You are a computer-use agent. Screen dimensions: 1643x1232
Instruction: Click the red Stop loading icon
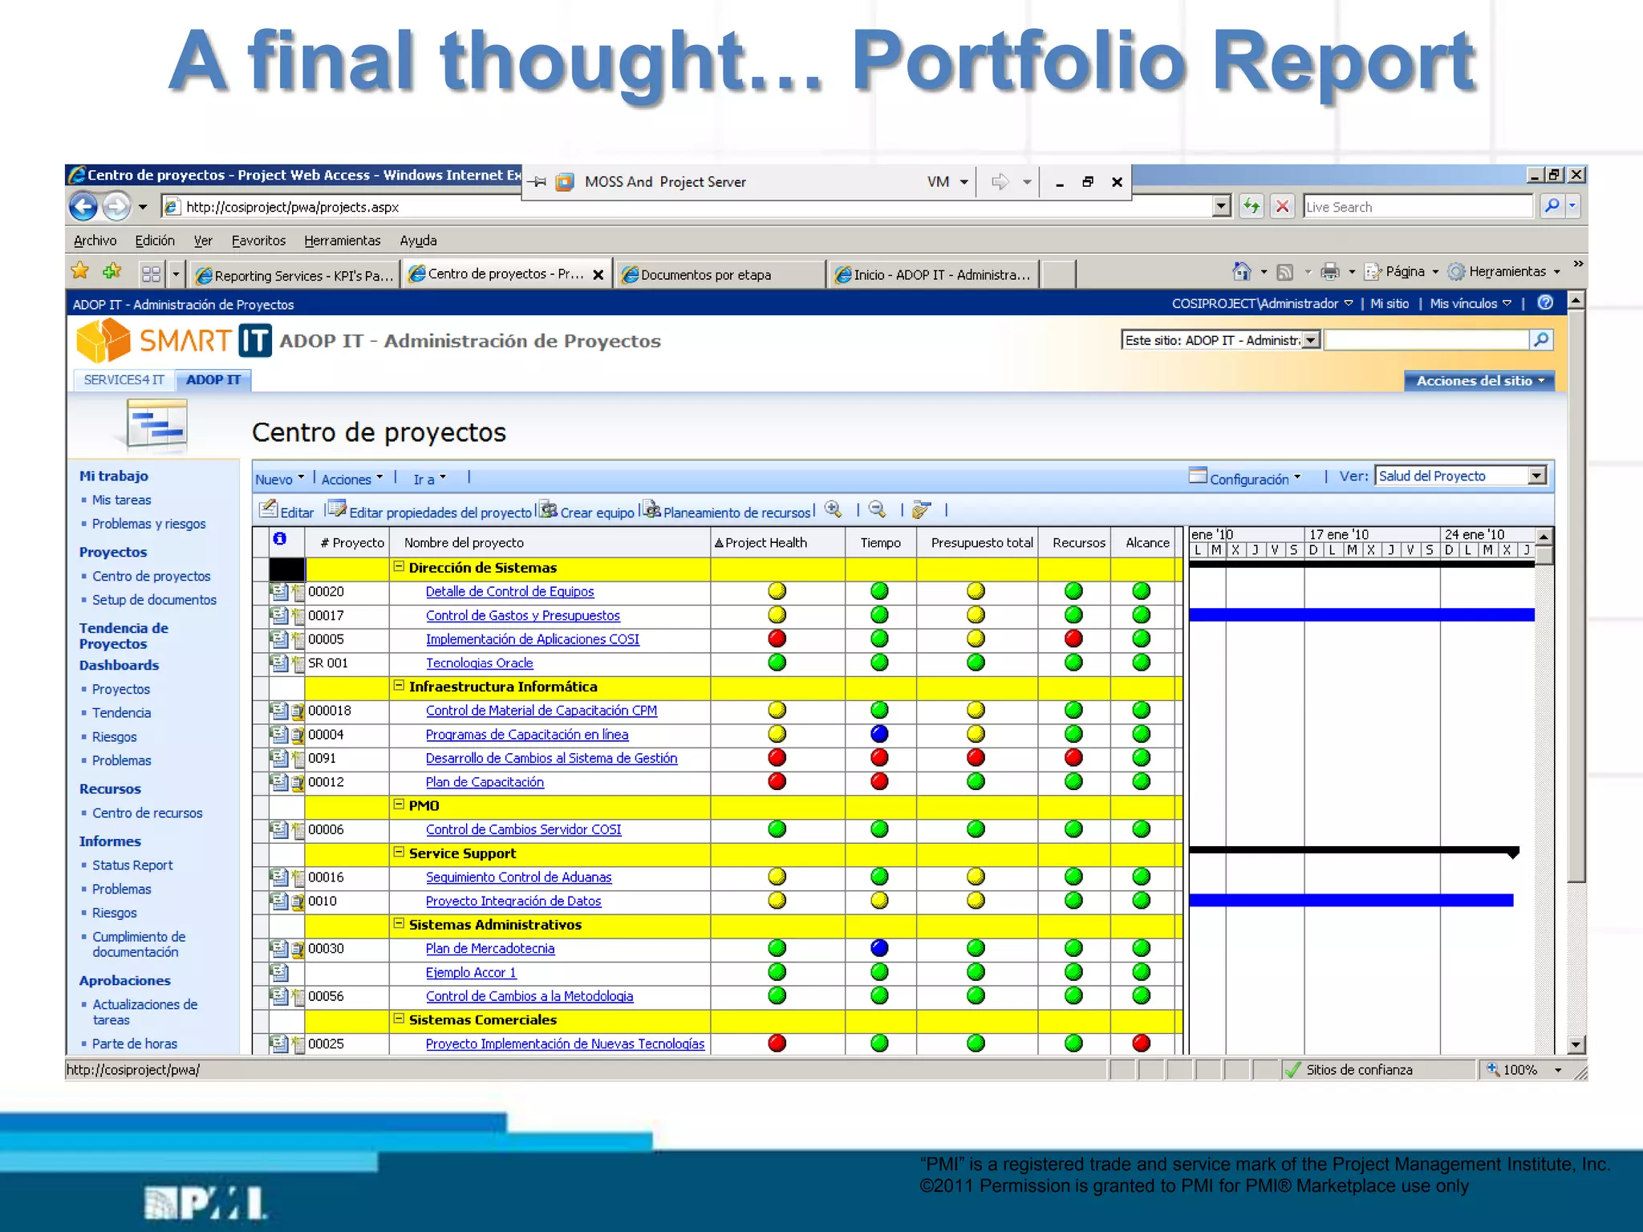click(1283, 206)
